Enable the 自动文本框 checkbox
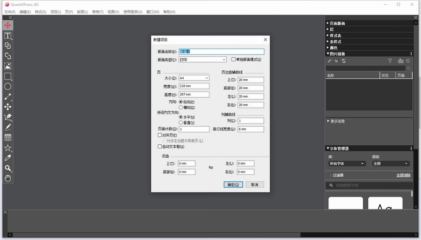The height and width of the screenshot is (240, 421). tap(160, 146)
